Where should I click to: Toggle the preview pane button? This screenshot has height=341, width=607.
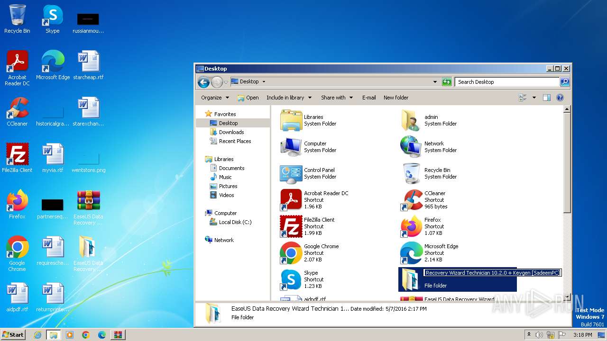(546, 98)
